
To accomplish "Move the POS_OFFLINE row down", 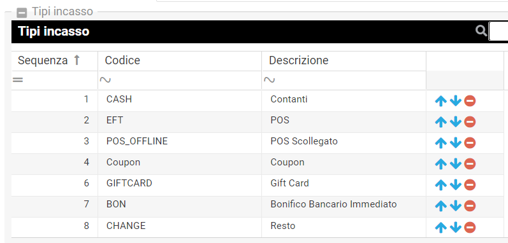I will pos(456,143).
